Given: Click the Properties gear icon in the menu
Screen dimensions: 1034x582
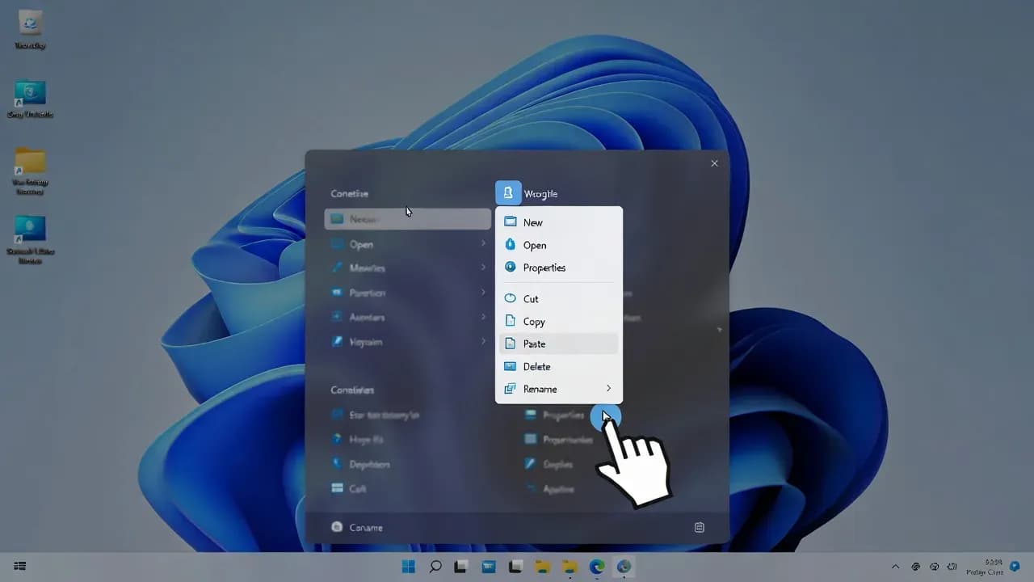Looking at the screenshot, I should 510,268.
